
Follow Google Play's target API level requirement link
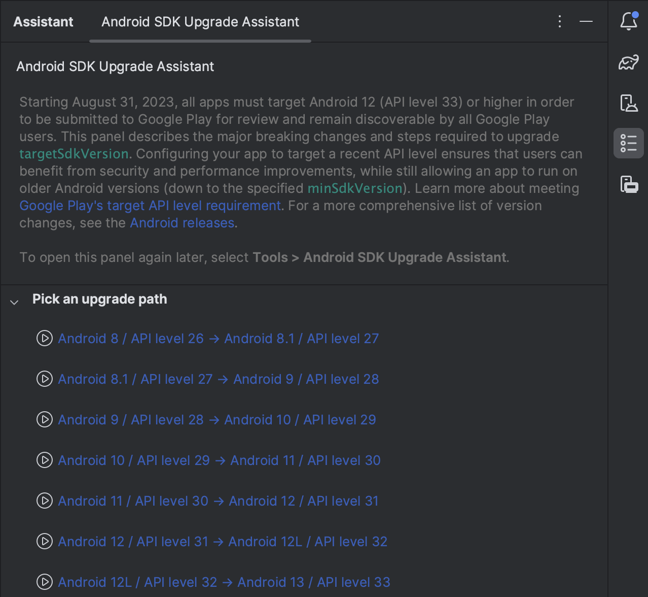[150, 206]
